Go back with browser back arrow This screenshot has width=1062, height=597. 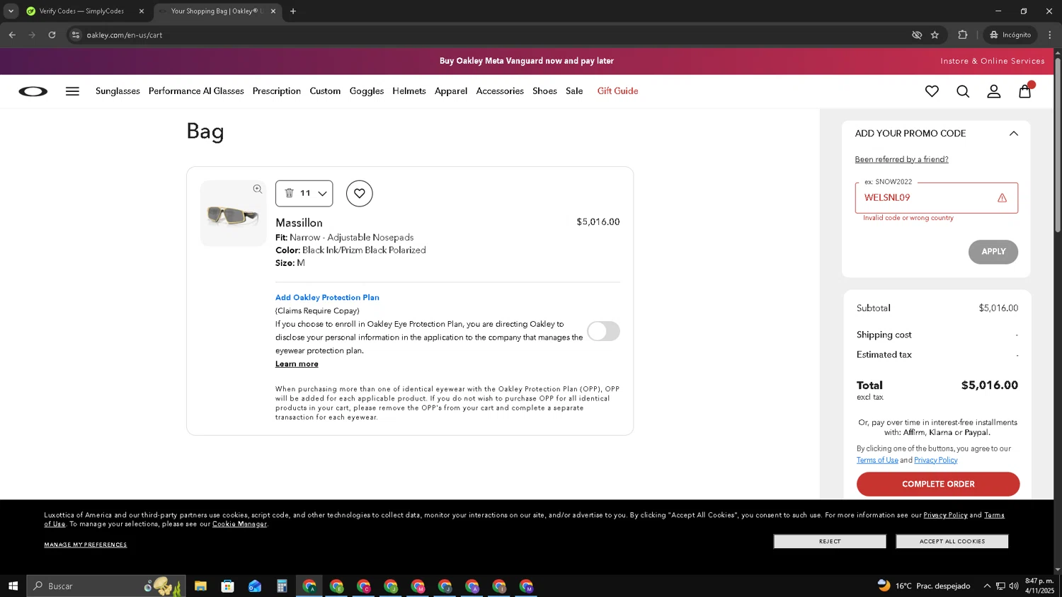point(12,35)
